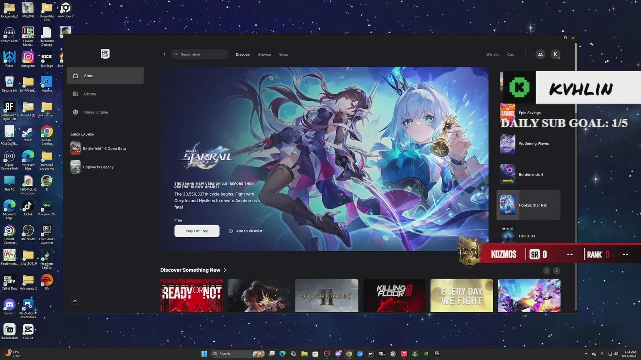Open TikTok desktop shortcut
641x360 pixels.
(x=28, y=208)
